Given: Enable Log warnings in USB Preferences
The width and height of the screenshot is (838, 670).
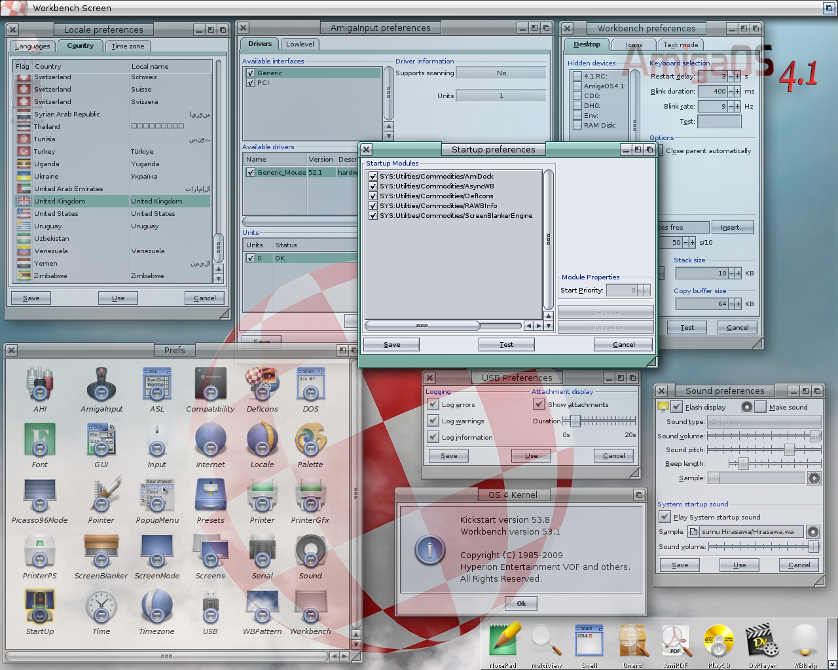Looking at the screenshot, I should pos(433,421).
